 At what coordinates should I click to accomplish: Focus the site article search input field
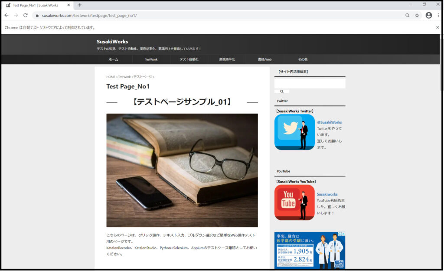coord(310,83)
